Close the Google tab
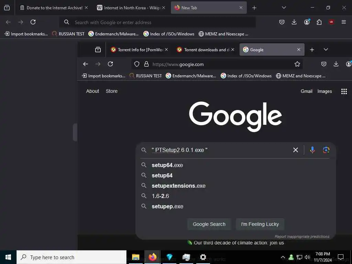352x264 pixels. click(x=299, y=49)
